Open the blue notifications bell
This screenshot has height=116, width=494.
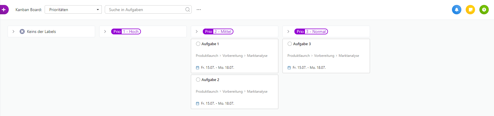point(457,10)
